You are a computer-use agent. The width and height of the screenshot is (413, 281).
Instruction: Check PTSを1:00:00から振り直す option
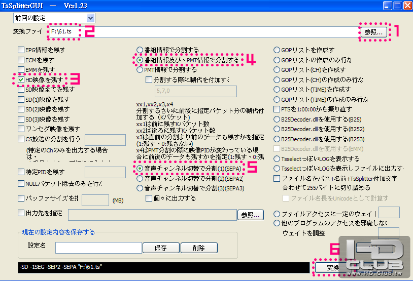277,109
